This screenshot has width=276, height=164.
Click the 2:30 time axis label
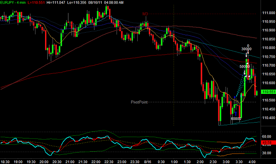pos(213,162)
